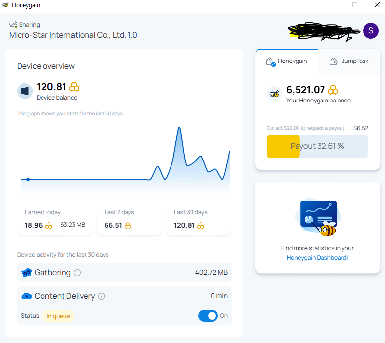
Task: Click the In queue status badge
Action: (58, 316)
